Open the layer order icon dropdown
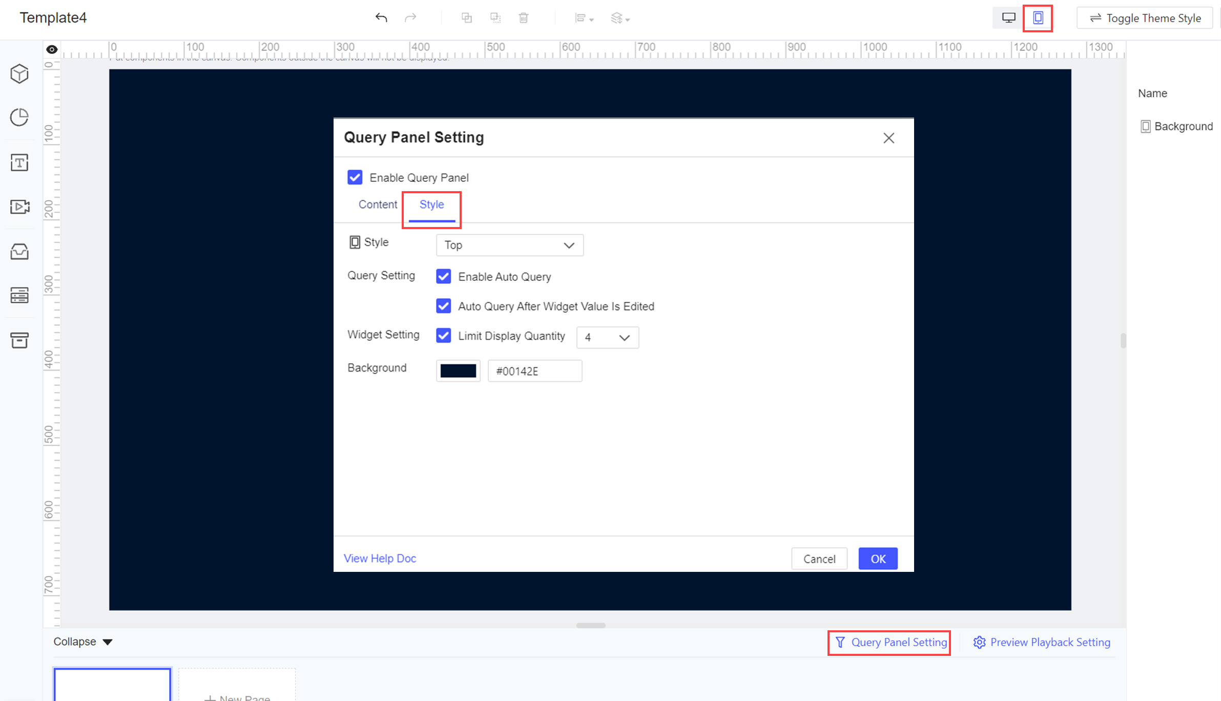Viewport: 1221px width, 701px height. [x=620, y=18]
